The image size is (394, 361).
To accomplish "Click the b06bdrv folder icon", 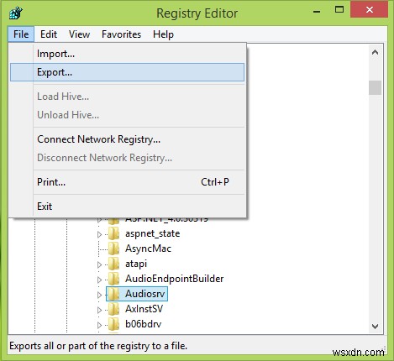I will (113, 324).
